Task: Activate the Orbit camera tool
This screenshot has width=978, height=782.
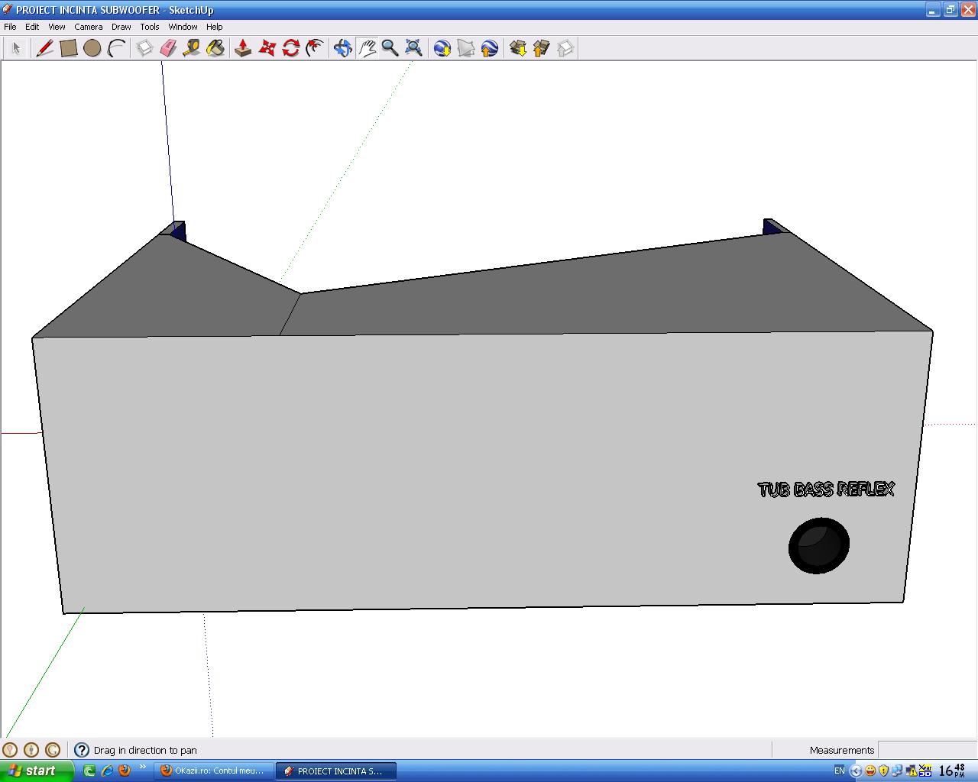Action: (342, 48)
